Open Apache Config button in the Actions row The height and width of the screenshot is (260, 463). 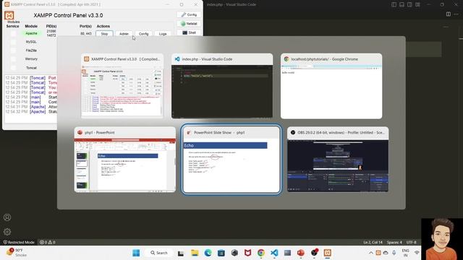(x=143, y=34)
